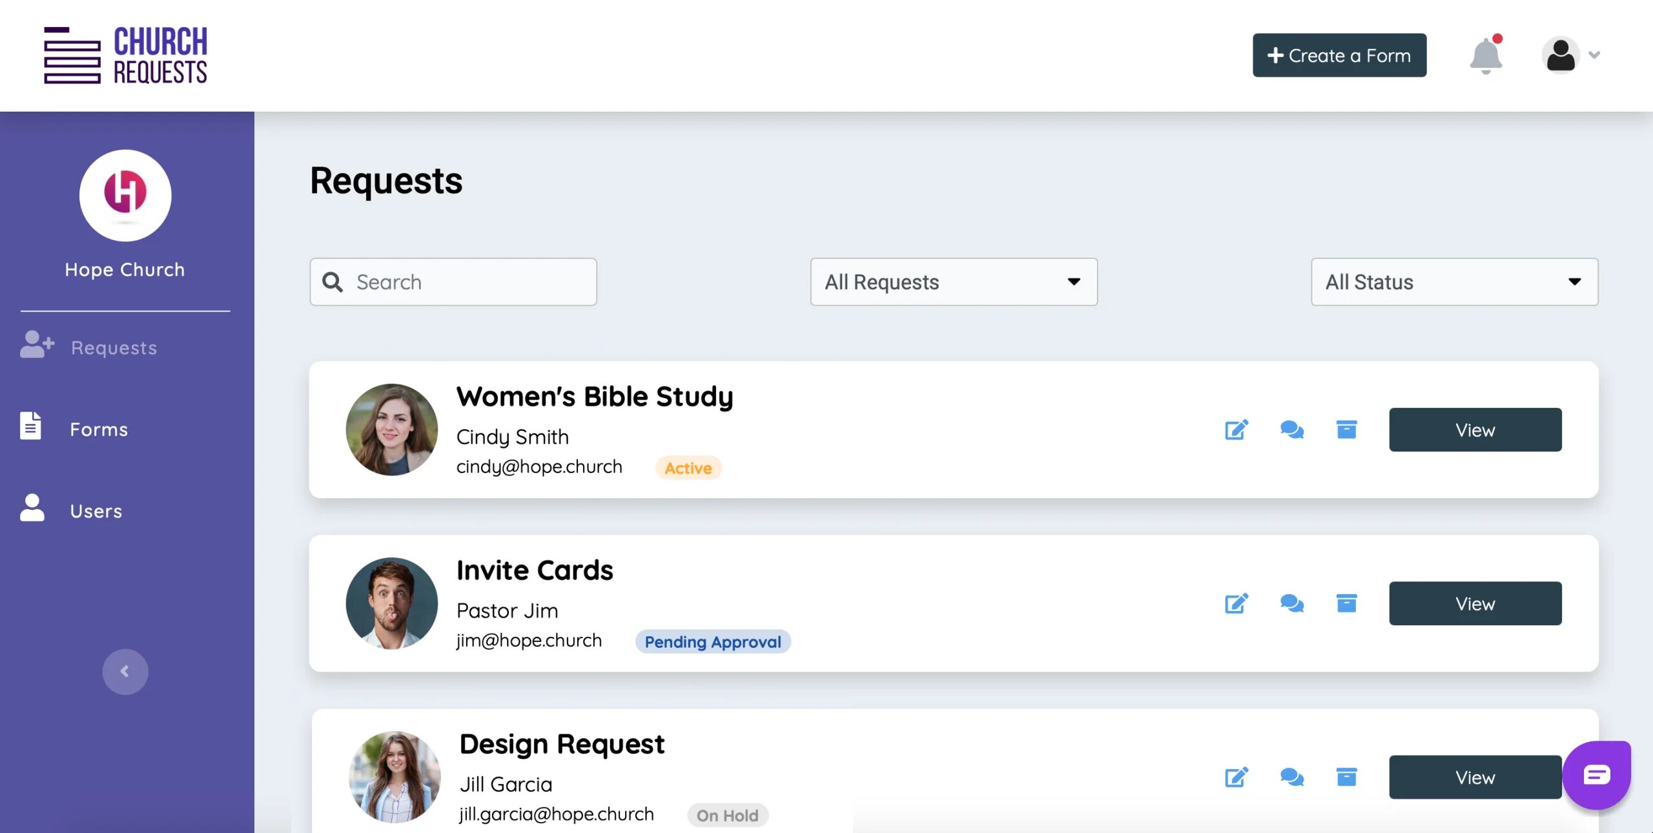The image size is (1653, 833).
Task: Open the purple chat widget bubble
Action: (1596, 774)
